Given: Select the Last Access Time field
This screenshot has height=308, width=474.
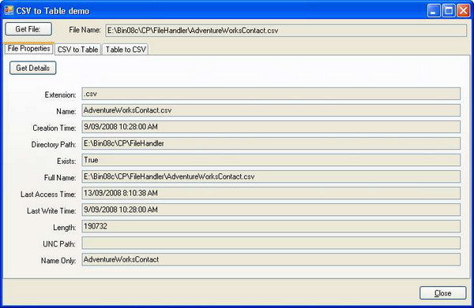Looking at the screenshot, I should [271, 193].
